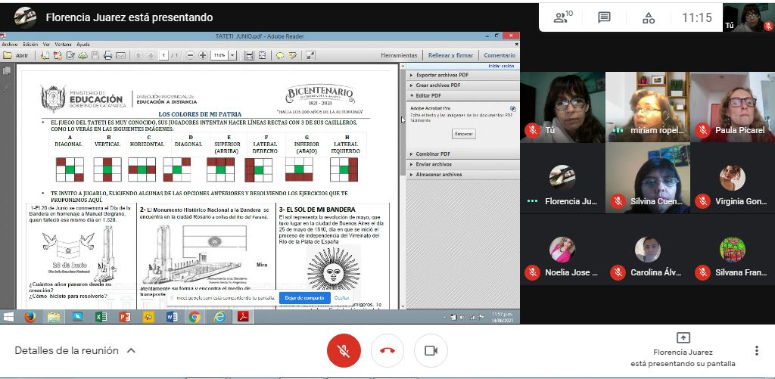
Task: Click Virginia Gon participant avatar
Action: (733, 178)
